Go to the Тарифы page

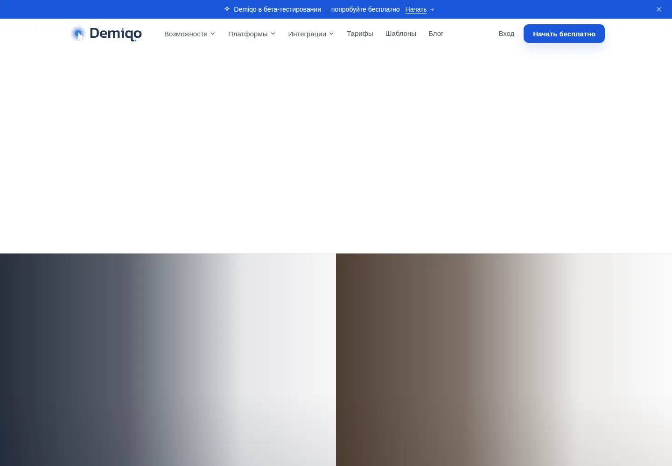(360, 34)
